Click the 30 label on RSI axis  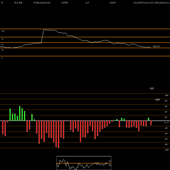coord(2,50)
